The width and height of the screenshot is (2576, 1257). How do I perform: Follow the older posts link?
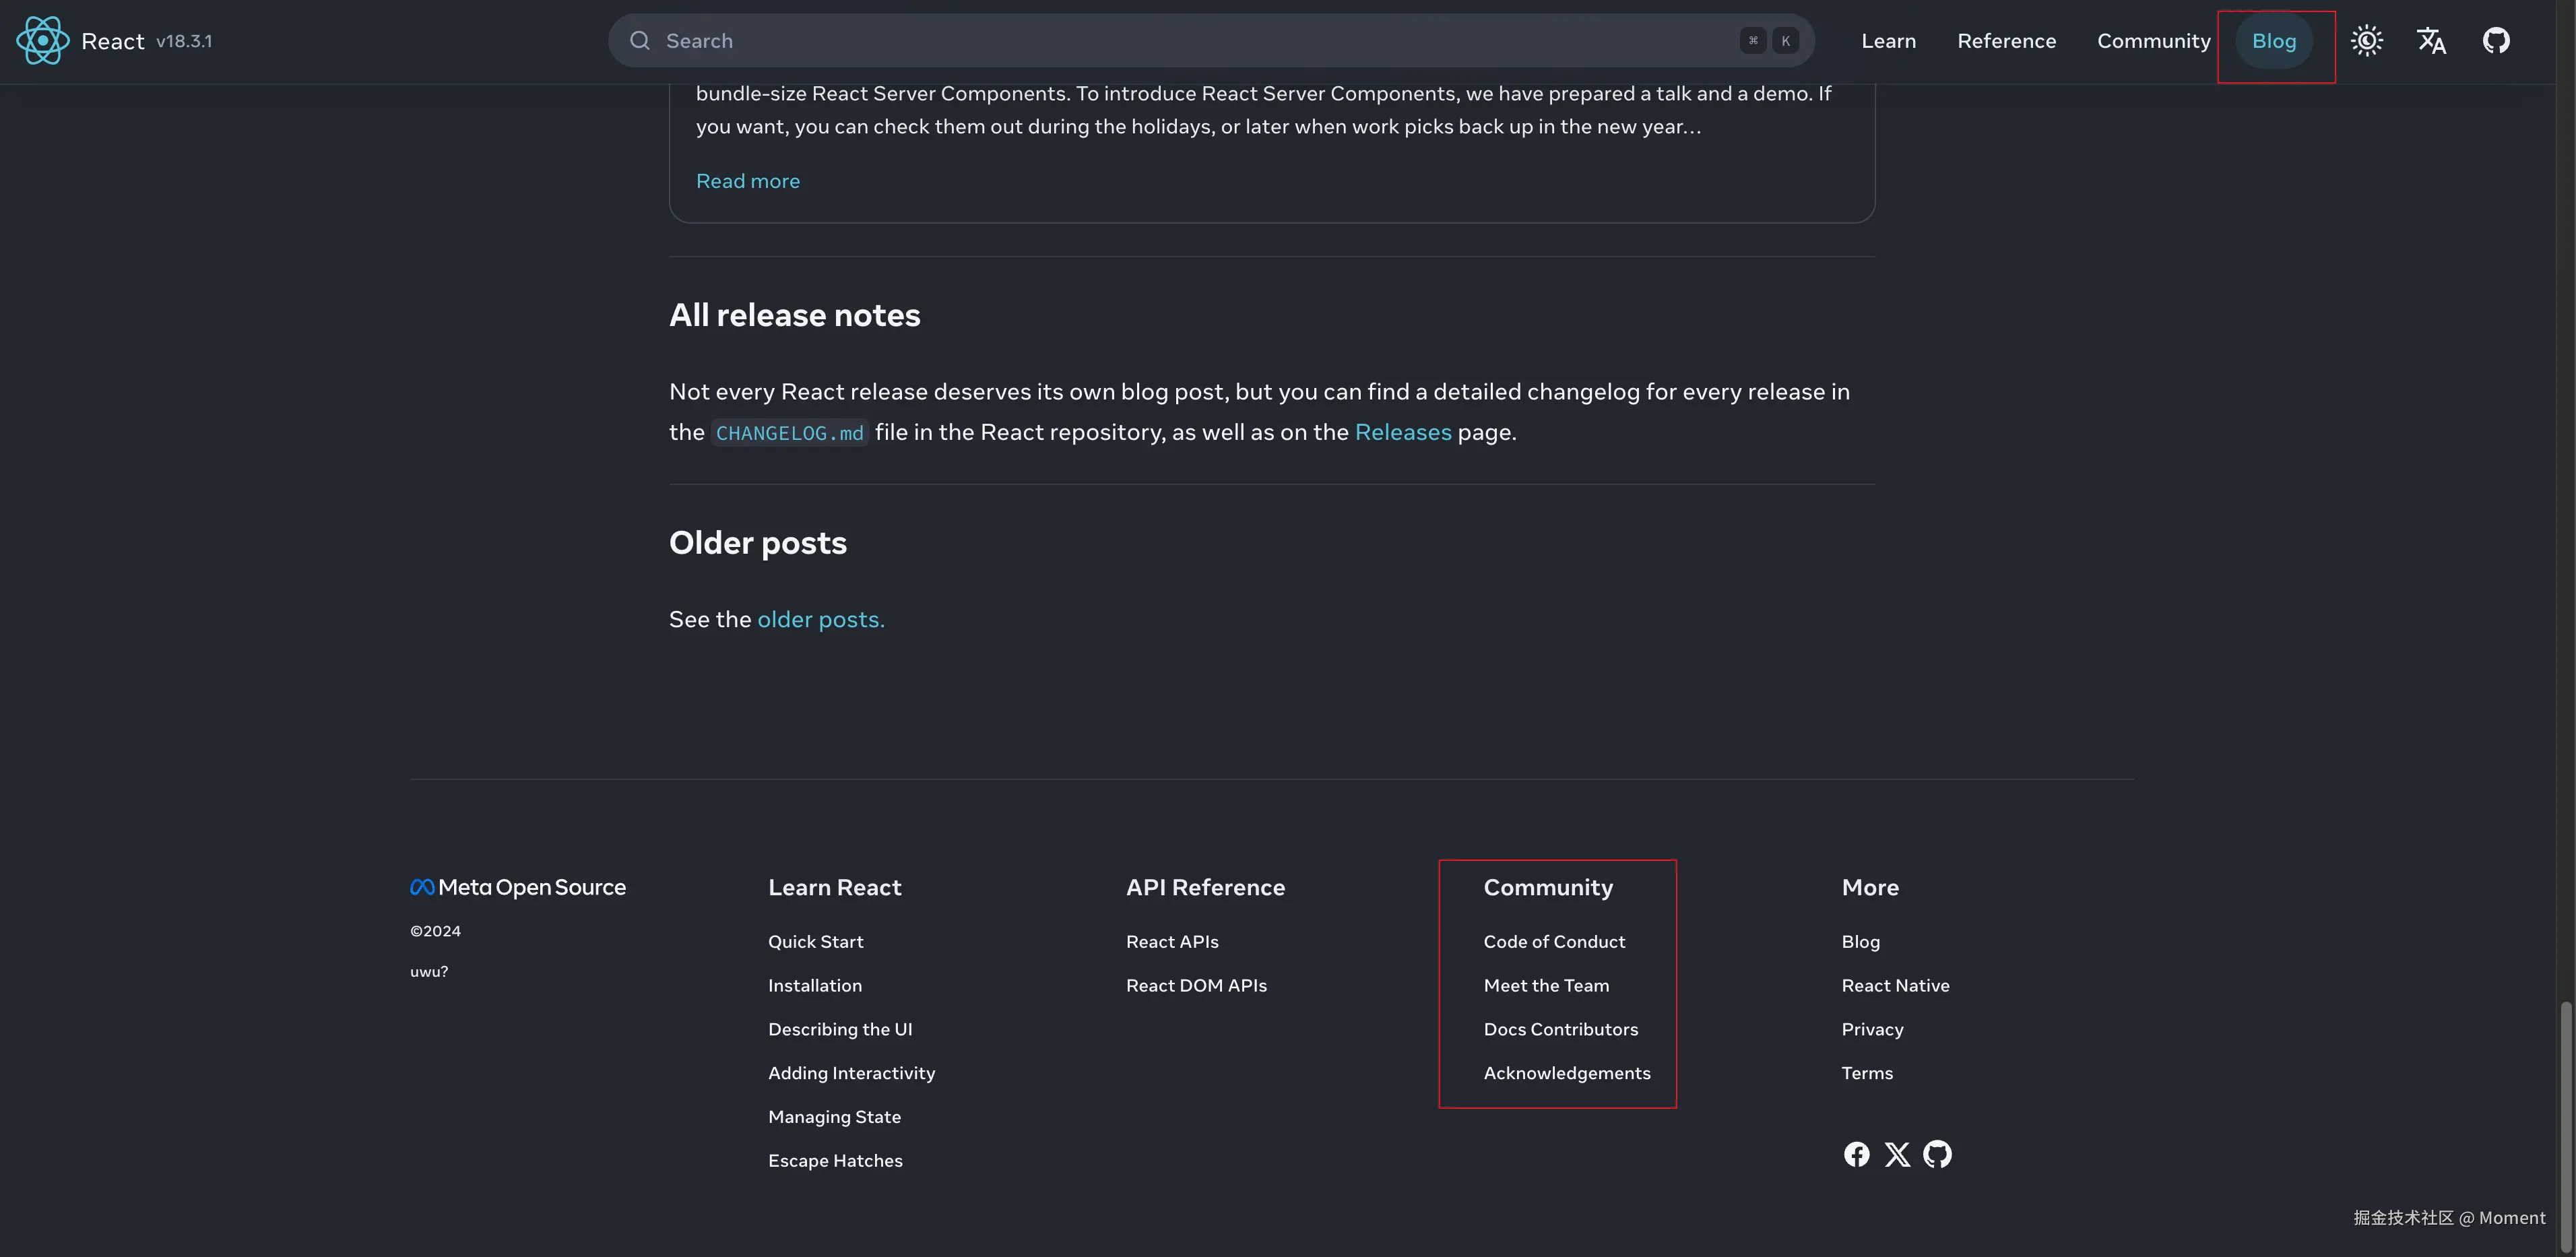click(820, 620)
